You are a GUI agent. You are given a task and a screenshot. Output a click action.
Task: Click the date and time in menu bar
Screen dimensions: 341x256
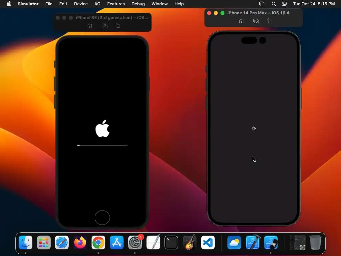314,4
